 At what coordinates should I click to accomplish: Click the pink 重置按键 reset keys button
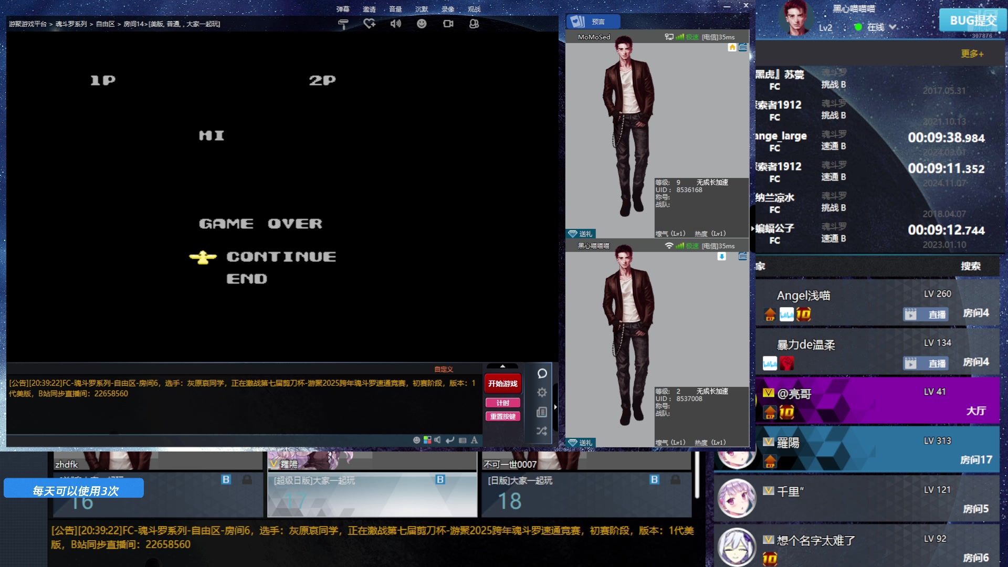coord(503,416)
